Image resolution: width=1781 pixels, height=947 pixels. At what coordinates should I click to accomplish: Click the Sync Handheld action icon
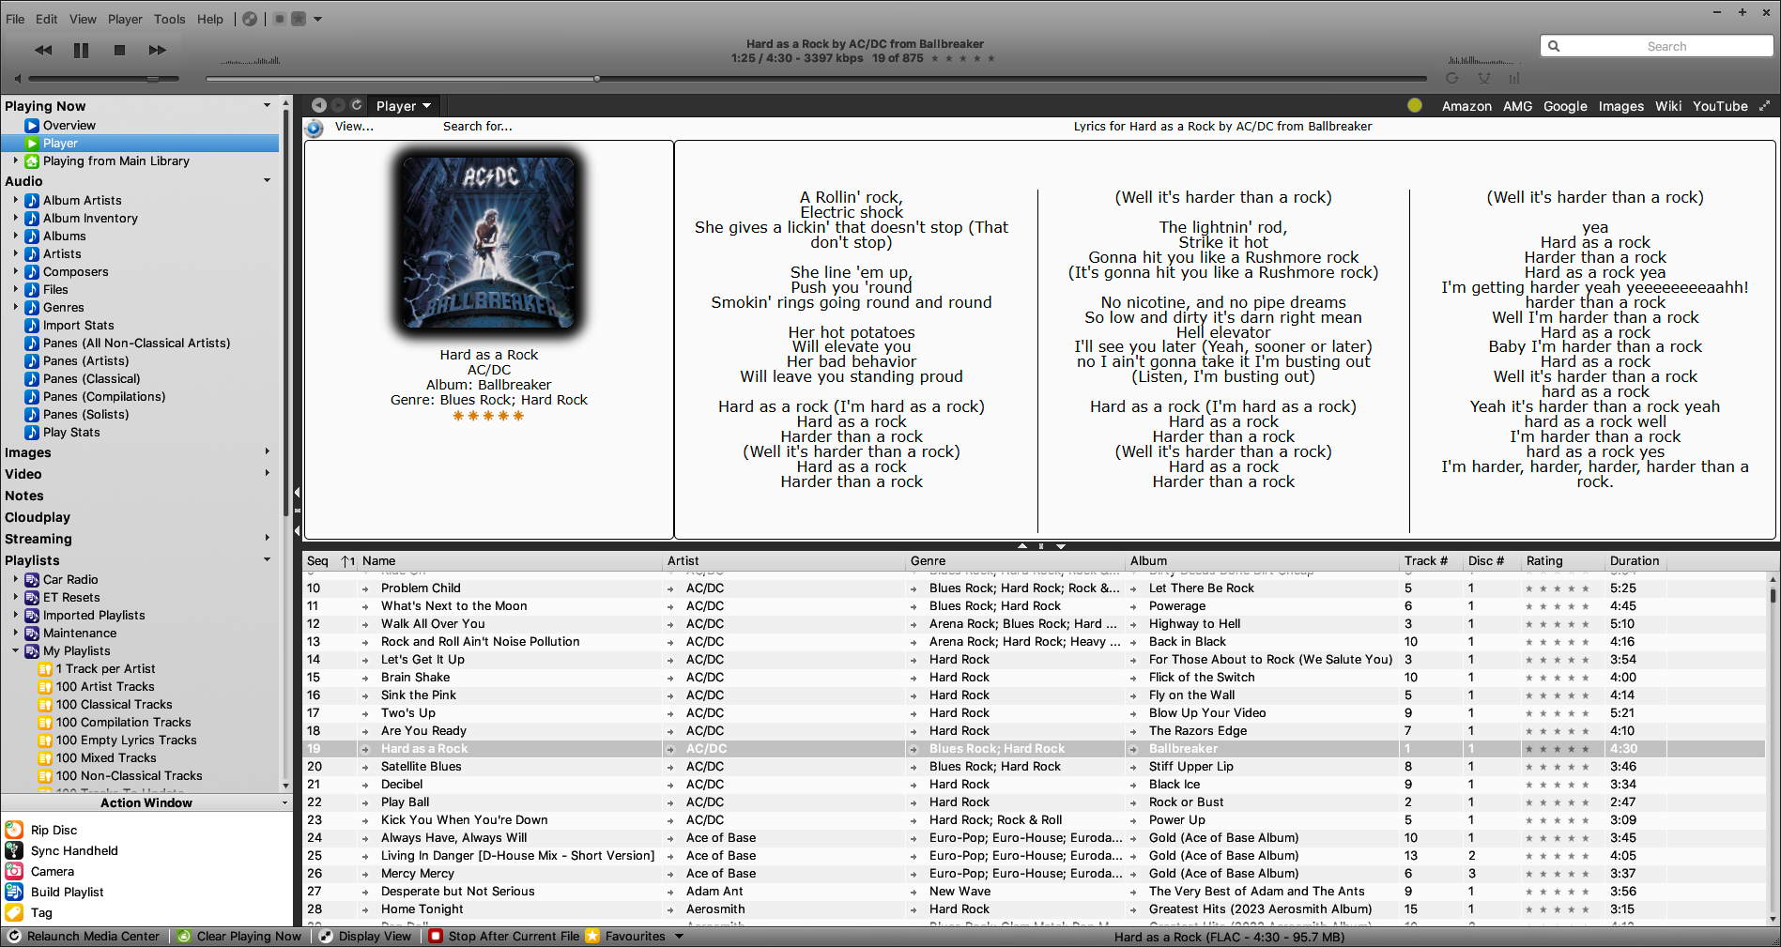(14, 850)
